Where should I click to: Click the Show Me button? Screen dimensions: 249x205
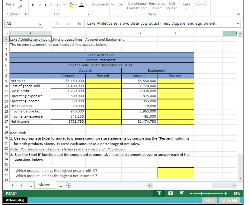[230, 200]
